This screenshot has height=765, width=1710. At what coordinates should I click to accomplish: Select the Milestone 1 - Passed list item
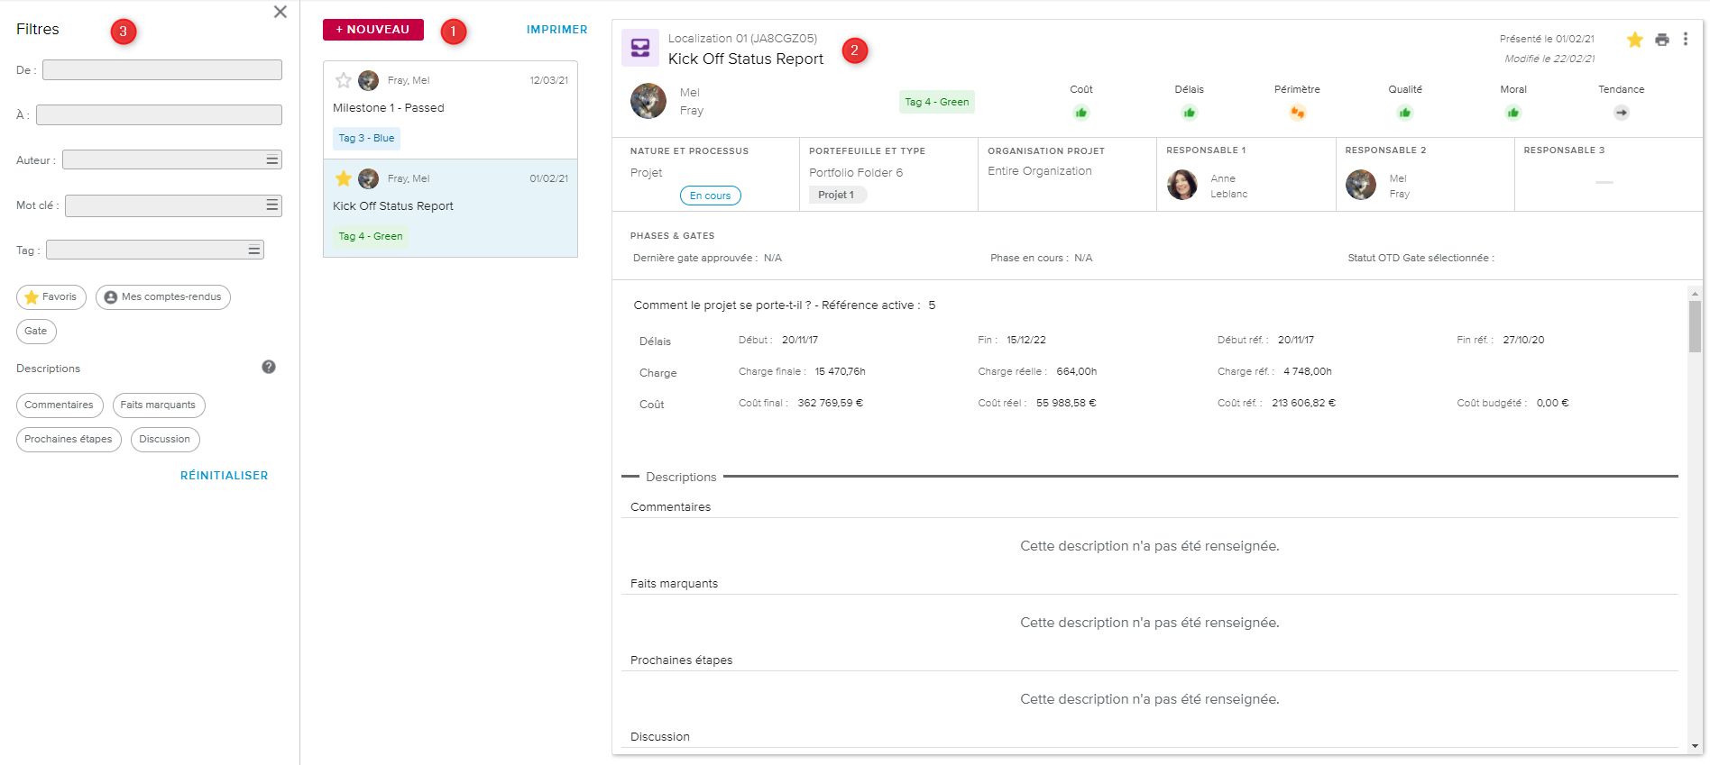[450, 109]
